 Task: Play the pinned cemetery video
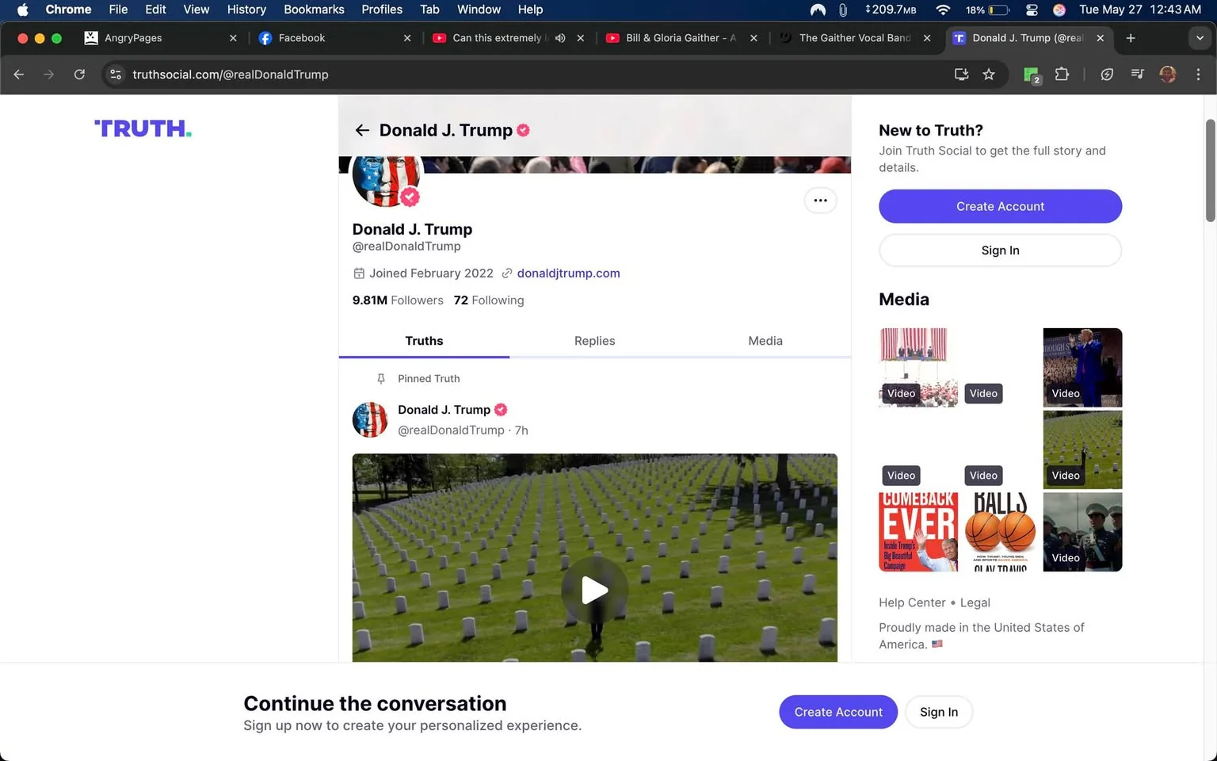tap(594, 590)
